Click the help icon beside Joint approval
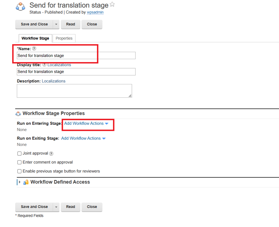Screen dimensions: 279x227 (x=52, y=153)
